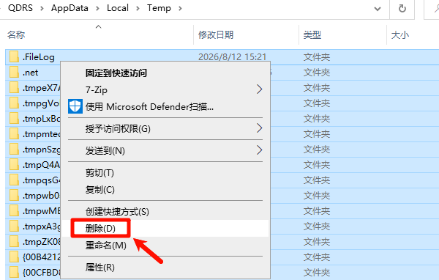The image size is (439, 280).
Task: Sort by Type (类型) column header
Action: (x=312, y=34)
